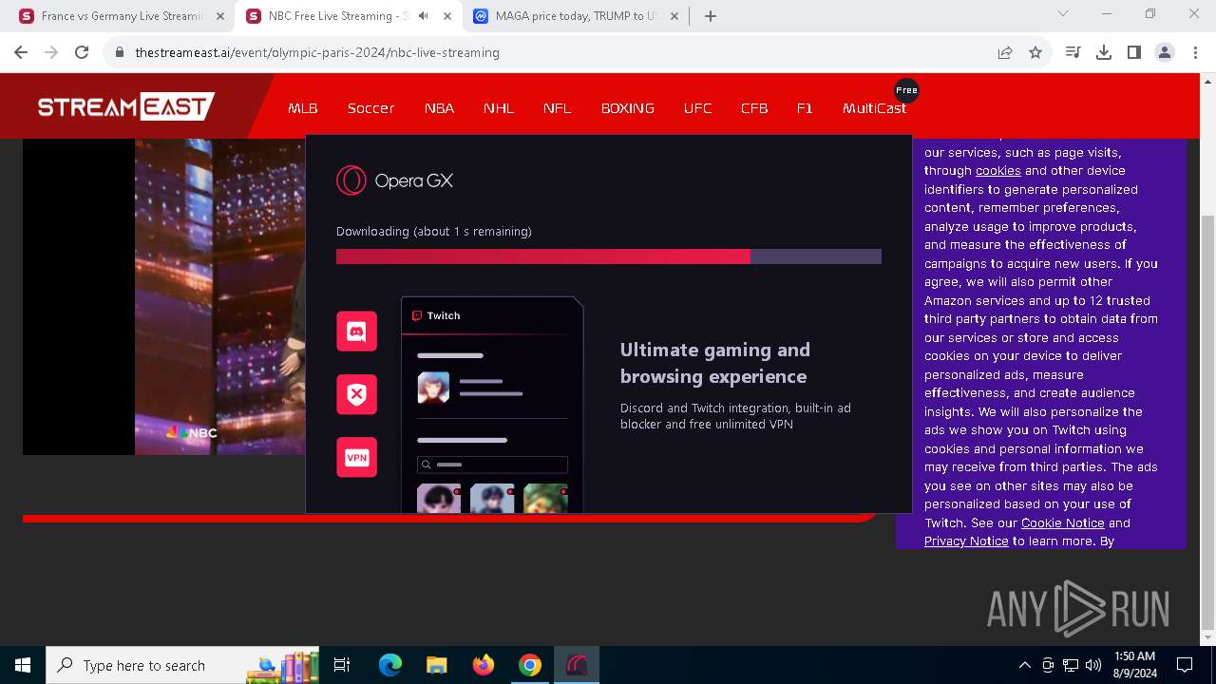Open the Windows Start menu
The image size is (1216, 684).
23,665
